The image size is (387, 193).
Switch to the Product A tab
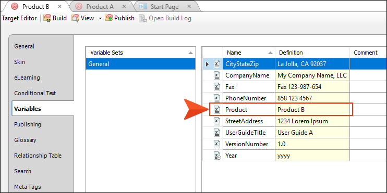tap(100, 7)
